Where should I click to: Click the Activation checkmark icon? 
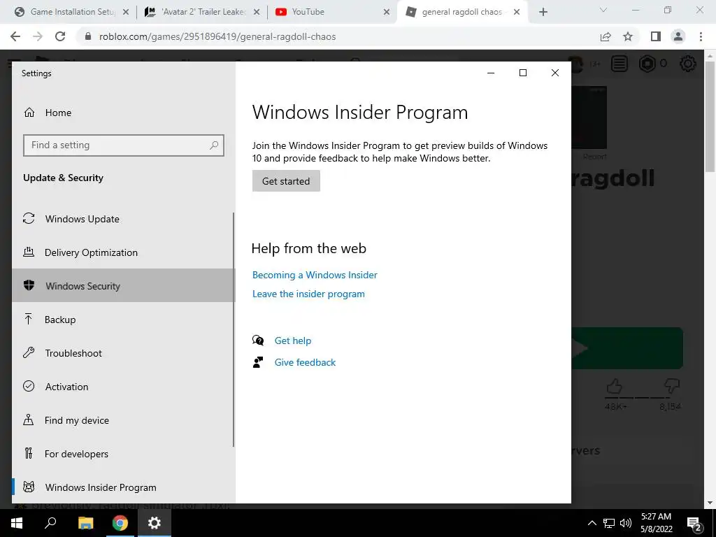pyautogui.click(x=29, y=386)
